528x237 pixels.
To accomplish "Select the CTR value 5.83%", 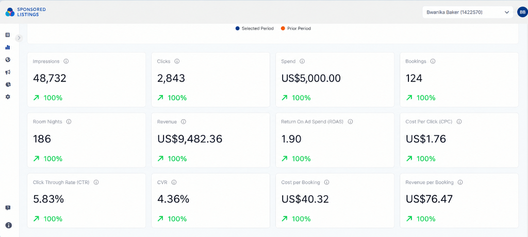I will coord(48,199).
